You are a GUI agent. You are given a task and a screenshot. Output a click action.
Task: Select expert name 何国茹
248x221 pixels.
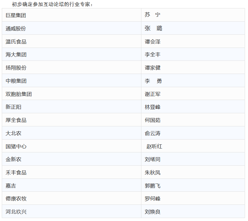[x=152, y=120]
